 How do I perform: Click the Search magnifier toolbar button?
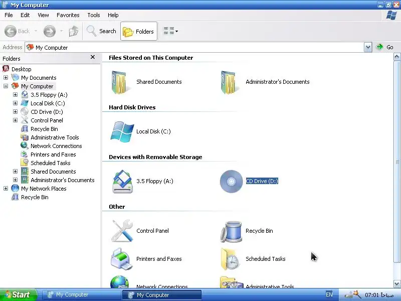click(101, 31)
